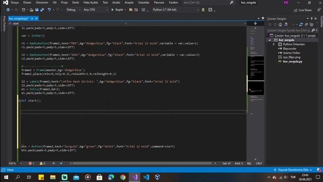Screen dimensions: 323x182
Task: Open the Windows Start menu
Action: coord(6,177)
